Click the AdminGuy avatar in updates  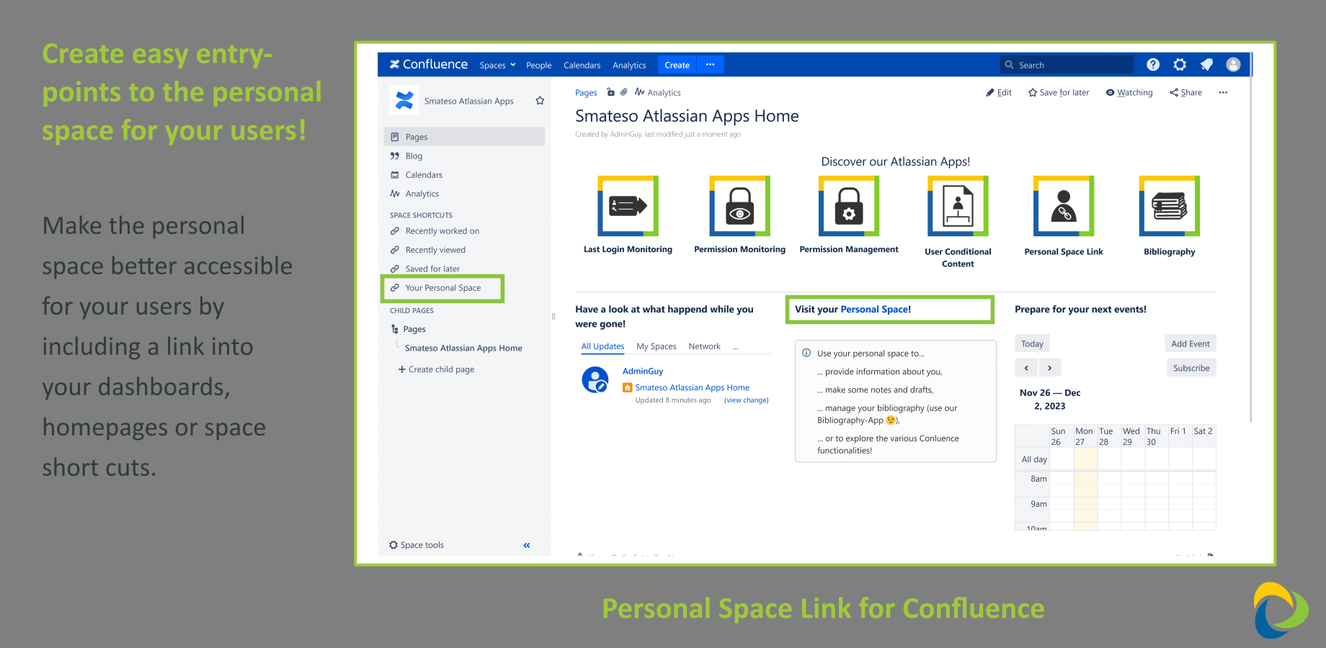point(595,379)
